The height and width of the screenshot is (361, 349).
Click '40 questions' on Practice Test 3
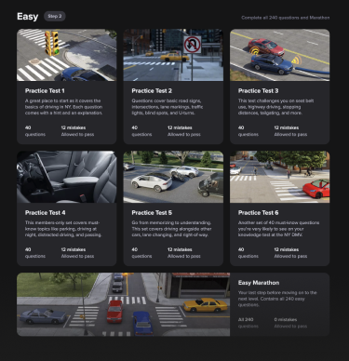[248, 131]
